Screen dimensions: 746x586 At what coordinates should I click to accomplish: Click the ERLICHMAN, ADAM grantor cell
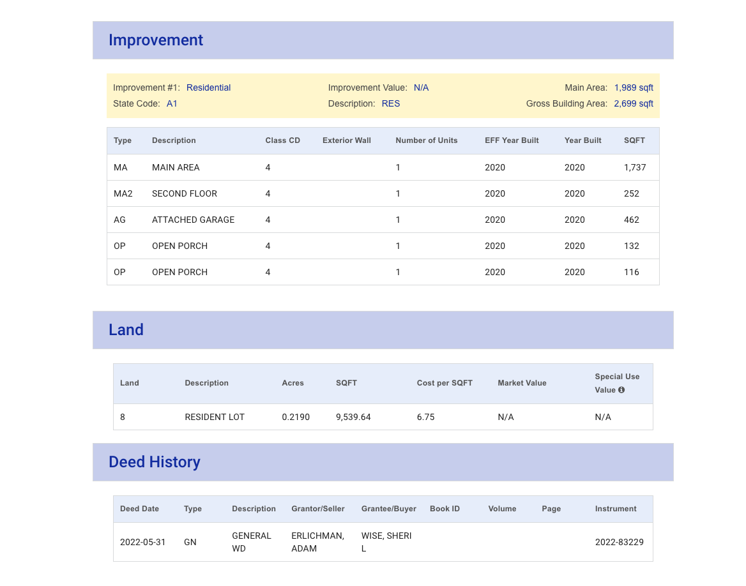[317, 542]
